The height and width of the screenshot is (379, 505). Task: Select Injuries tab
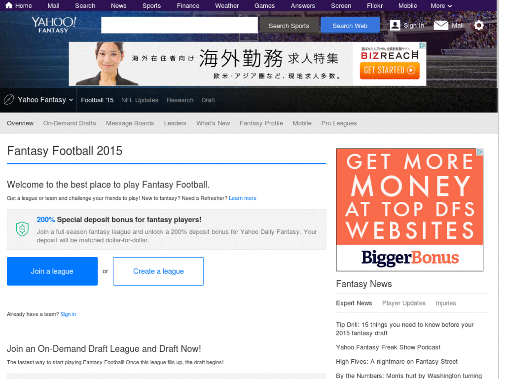click(x=446, y=303)
